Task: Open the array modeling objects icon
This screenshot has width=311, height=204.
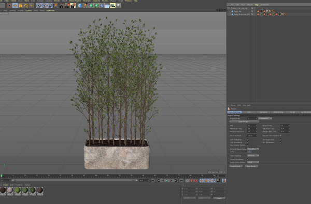Action: (x=96, y=6)
